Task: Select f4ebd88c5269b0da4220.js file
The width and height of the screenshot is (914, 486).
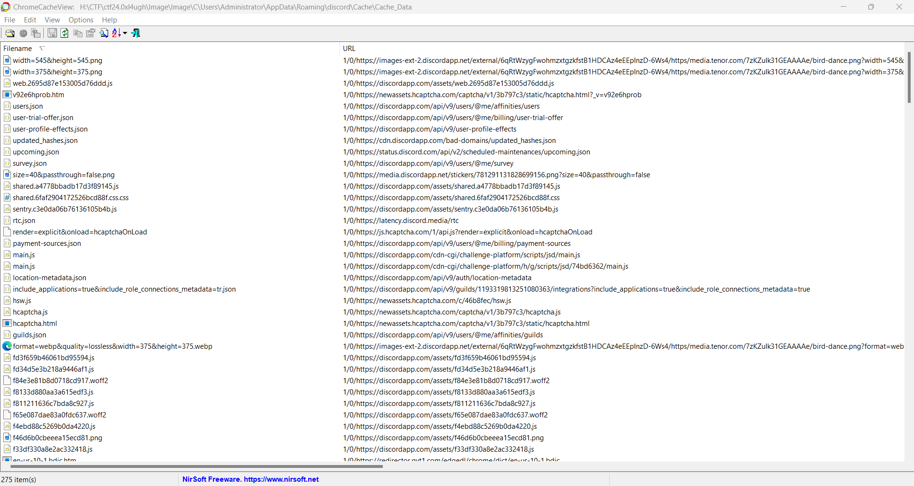Action: (x=54, y=426)
